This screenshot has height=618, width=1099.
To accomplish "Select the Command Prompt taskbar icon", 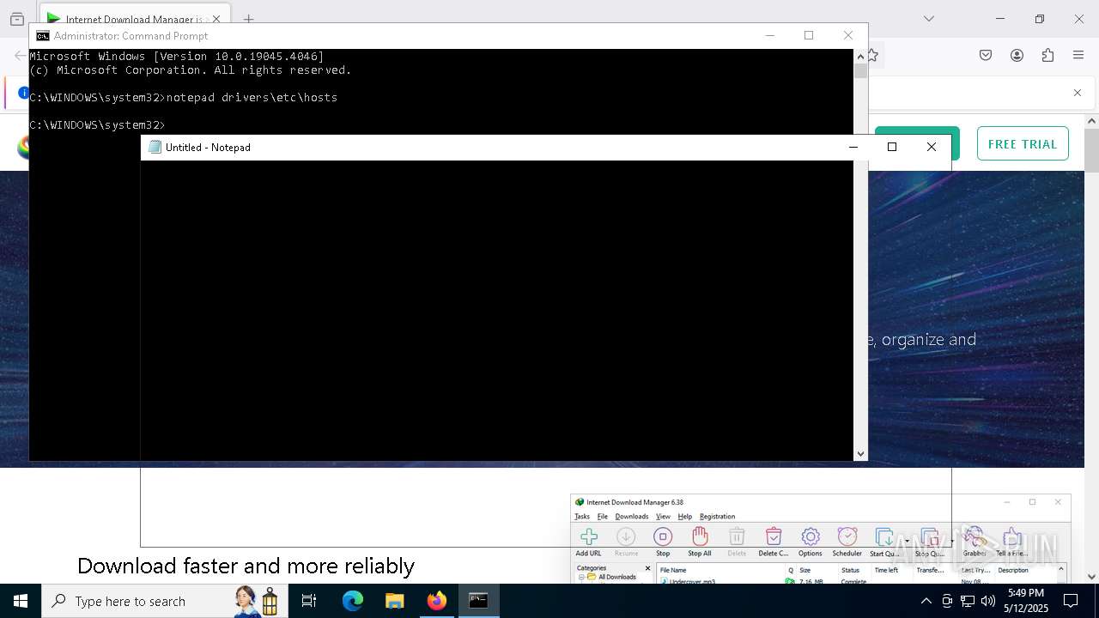I will (479, 601).
